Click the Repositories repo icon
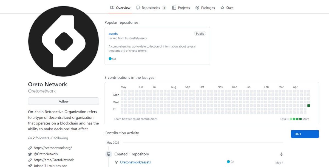Viewport: 329px width, 167px height. click(x=138, y=8)
